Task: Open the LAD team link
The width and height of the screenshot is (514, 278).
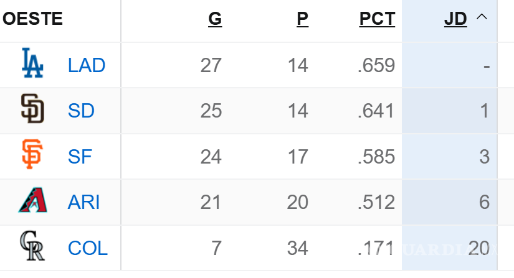Action: pyautogui.click(x=86, y=65)
